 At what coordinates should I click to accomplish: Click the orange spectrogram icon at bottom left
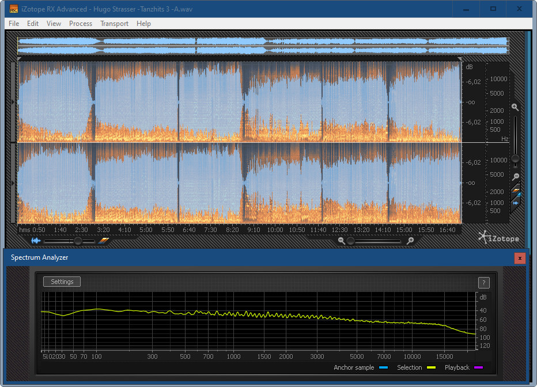[x=103, y=241]
